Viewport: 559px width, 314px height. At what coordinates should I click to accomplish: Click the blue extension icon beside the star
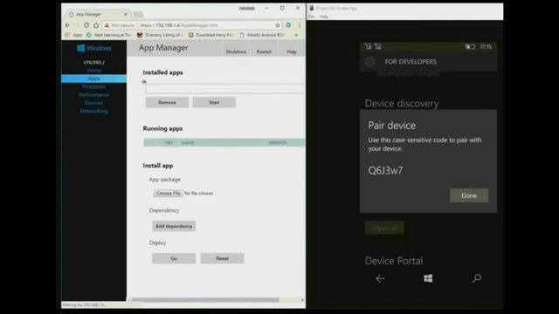(x=288, y=25)
